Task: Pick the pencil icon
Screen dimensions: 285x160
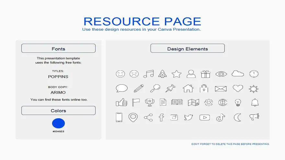Action: pos(139,88)
